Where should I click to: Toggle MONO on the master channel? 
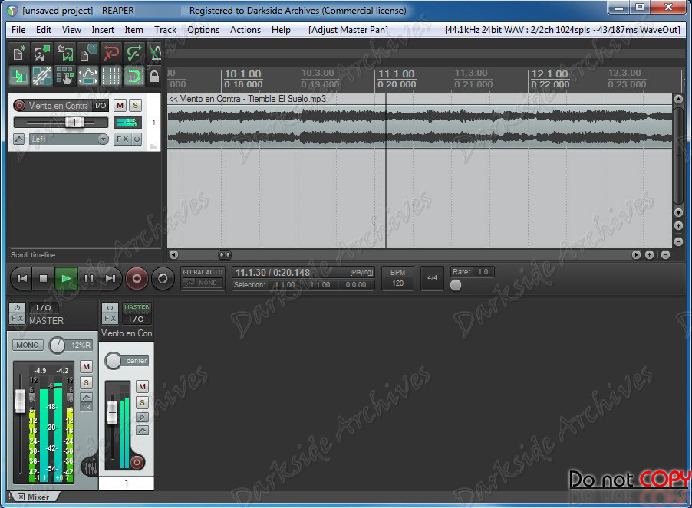(x=28, y=346)
